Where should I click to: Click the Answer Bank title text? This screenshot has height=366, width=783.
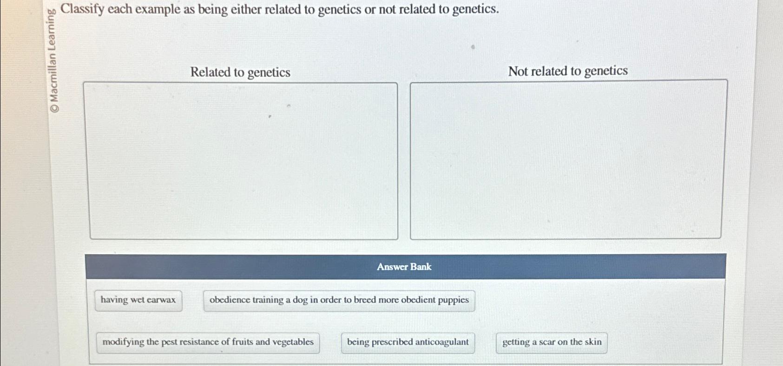pyautogui.click(x=404, y=267)
